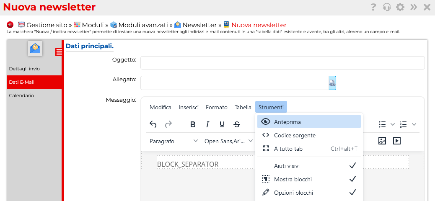Apply italic formatting to text
The width and height of the screenshot is (435, 201).
pyautogui.click(x=207, y=124)
